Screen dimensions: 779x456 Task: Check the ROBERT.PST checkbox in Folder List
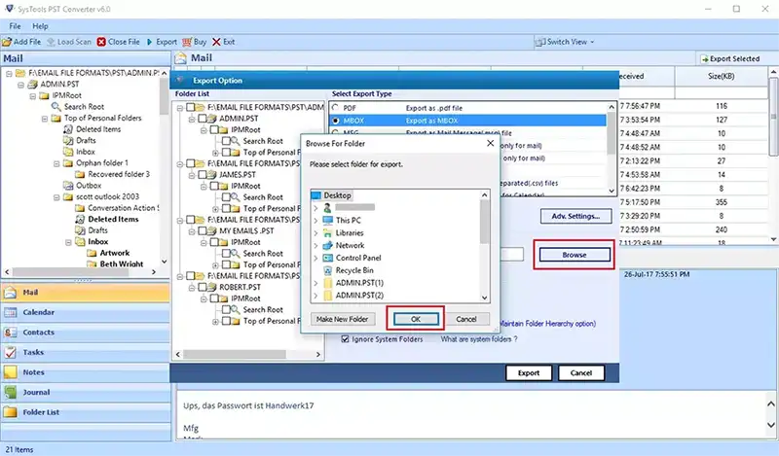203,287
